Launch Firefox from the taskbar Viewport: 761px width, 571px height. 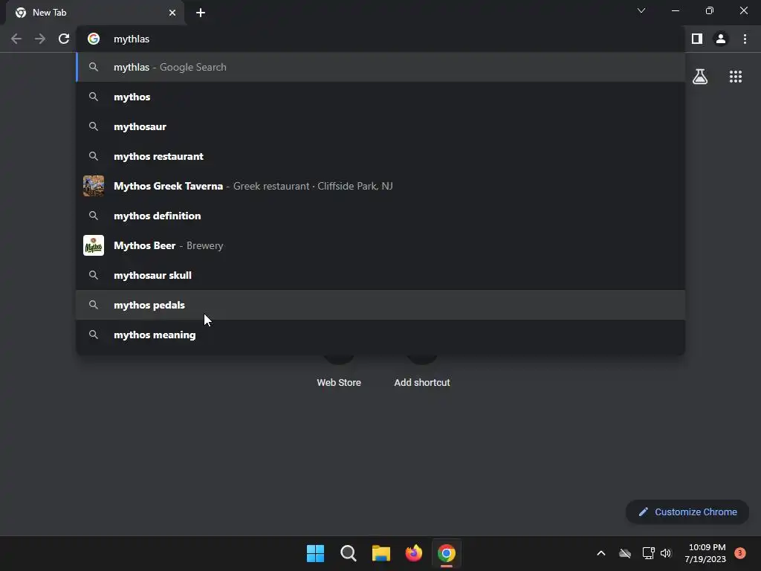[x=414, y=553]
